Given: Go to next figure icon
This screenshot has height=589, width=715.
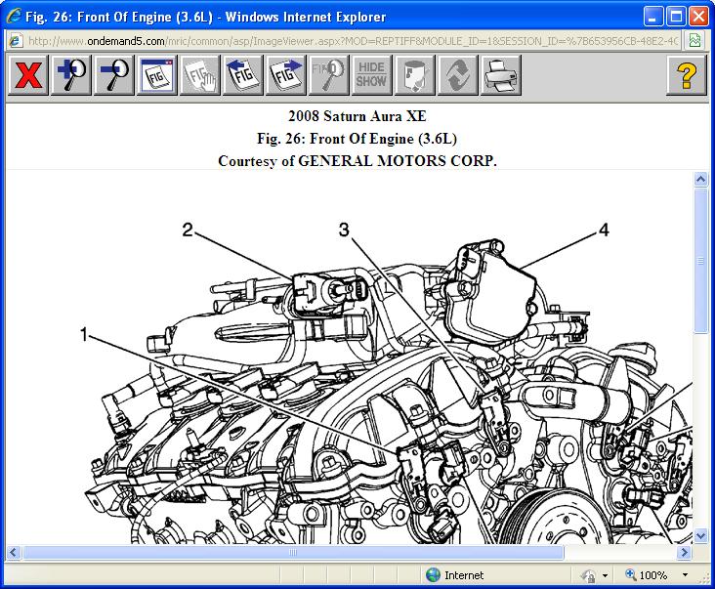Looking at the screenshot, I should click(x=285, y=75).
